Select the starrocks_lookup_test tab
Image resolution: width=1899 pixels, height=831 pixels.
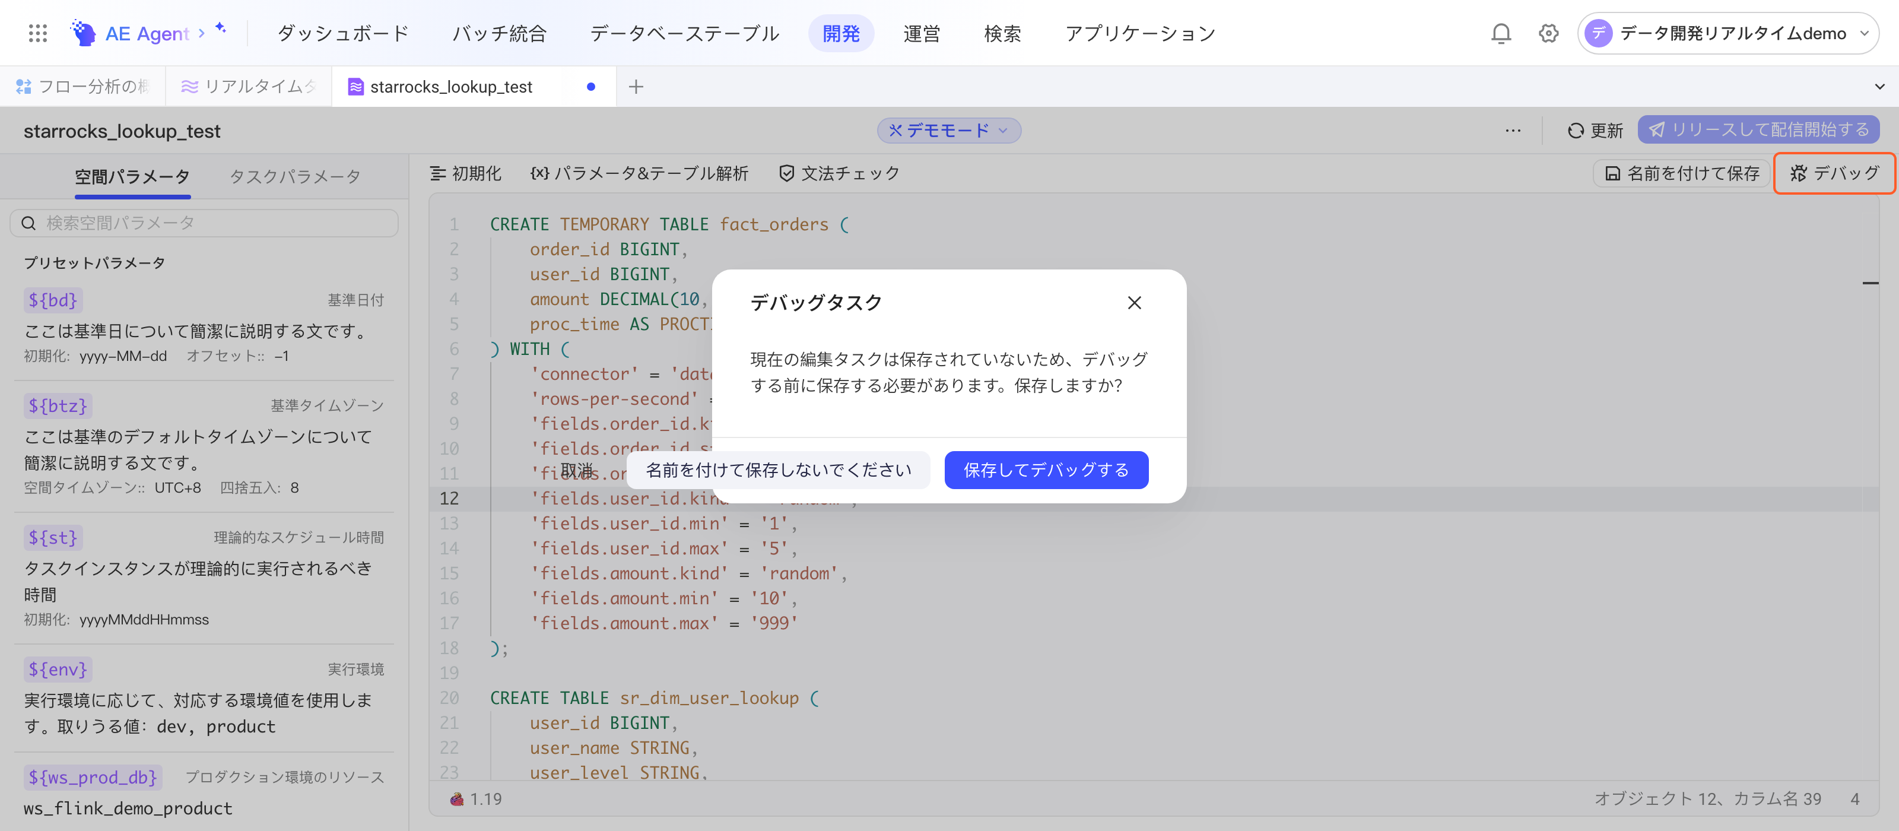point(474,87)
